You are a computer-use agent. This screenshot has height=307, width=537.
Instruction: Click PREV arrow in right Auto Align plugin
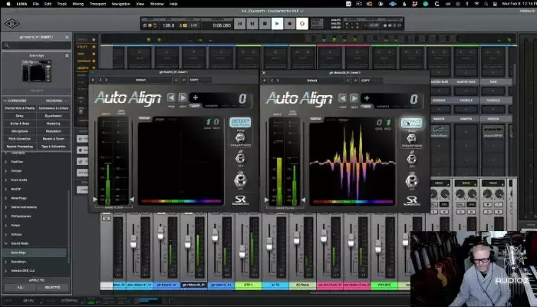(342, 98)
